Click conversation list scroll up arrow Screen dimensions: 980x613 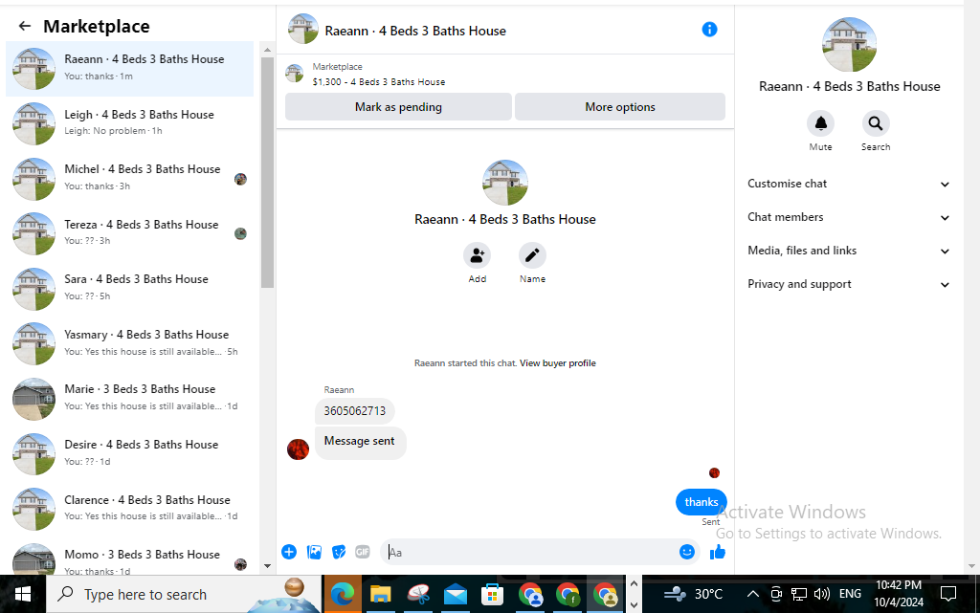[x=268, y=50]
